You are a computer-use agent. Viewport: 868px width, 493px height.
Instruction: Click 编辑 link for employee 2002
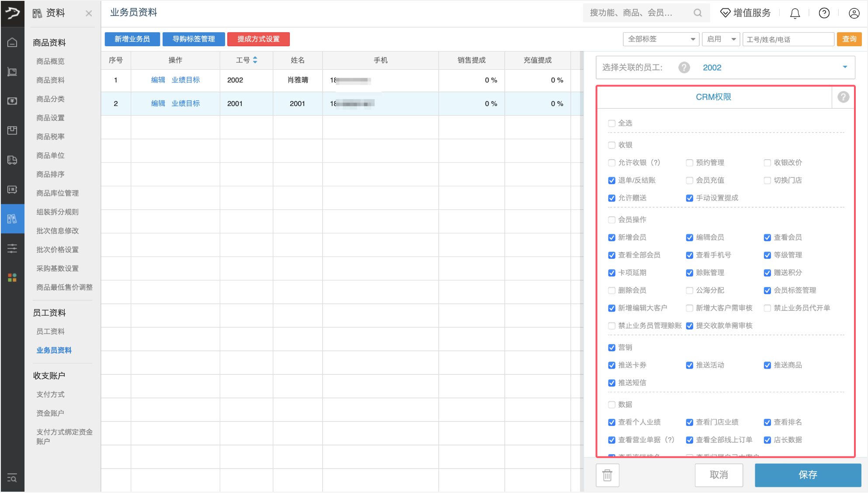[x=158, y=80]
